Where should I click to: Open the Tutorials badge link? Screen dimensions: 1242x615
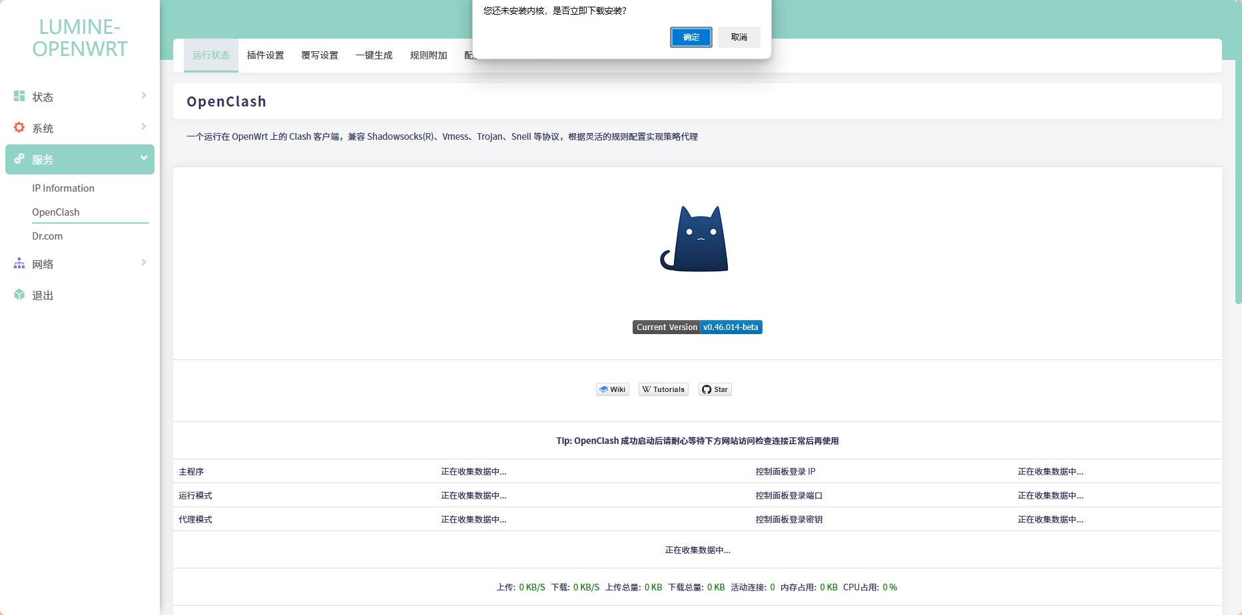tap(663, 389)
